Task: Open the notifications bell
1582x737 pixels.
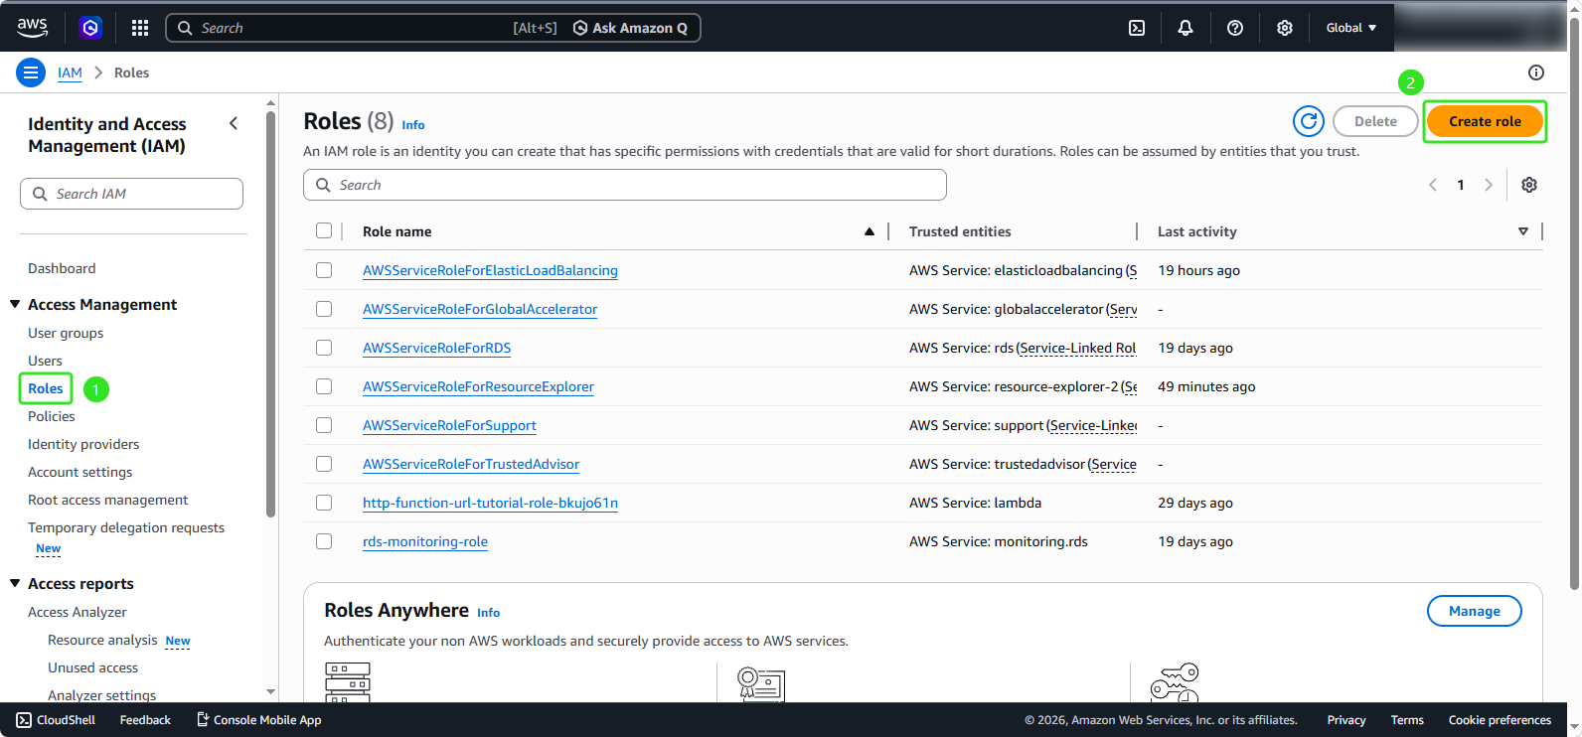Action: coord(1186,28)
